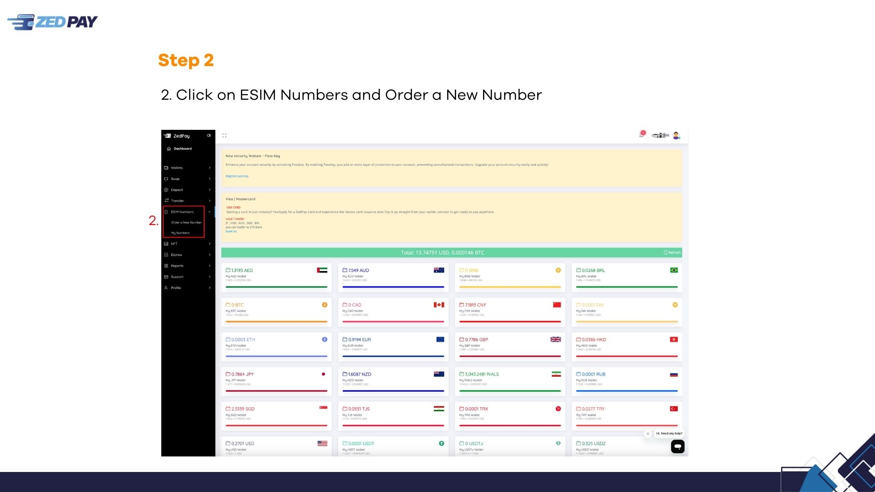Click the Russia flag on RUB wallet
875x492 pixels.
coord(674,374)
